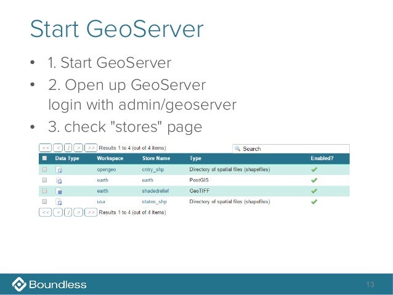
Task: Open the shadedrelief store link
Action: [155, 191]
